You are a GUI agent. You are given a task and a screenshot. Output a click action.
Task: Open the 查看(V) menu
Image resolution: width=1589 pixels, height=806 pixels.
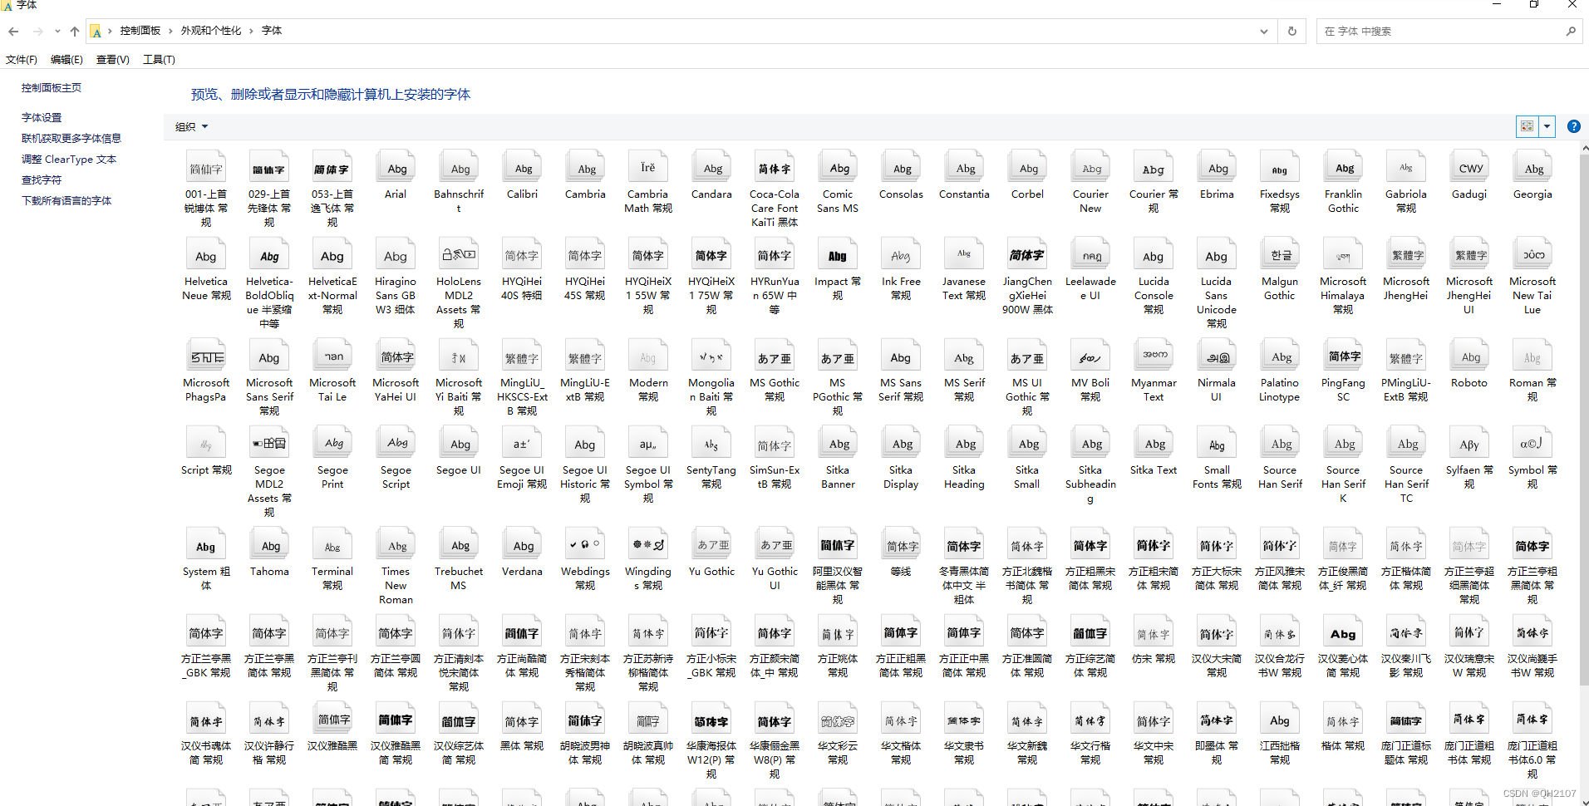[x=113, y=60]
